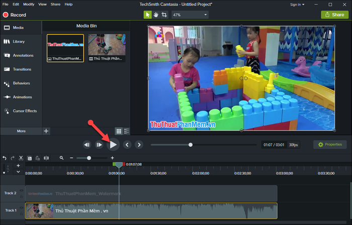Split the clip at the playhead

[46, 158]
